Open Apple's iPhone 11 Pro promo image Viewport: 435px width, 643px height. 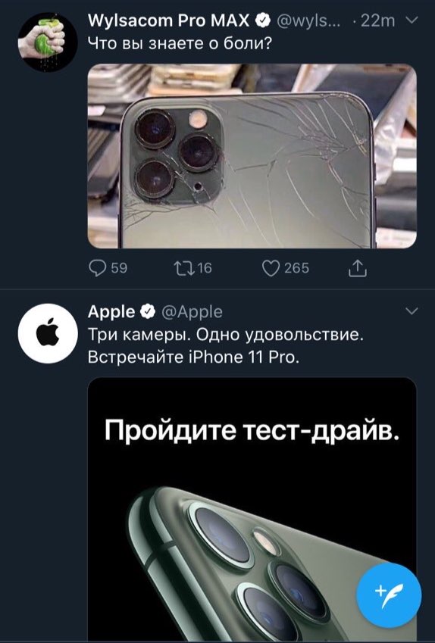pos(252,510)
